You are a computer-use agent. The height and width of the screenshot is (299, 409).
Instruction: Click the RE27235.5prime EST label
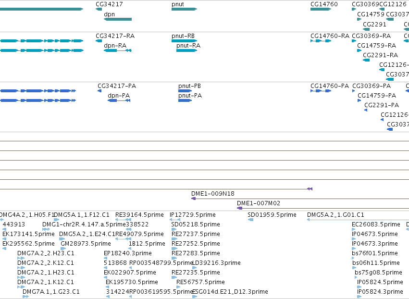pyautogui.click(x=196, y=273)
